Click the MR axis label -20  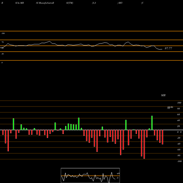pos(179,138)
